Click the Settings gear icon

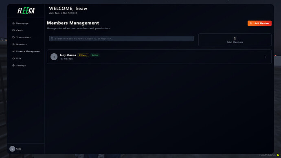[13, 66]
